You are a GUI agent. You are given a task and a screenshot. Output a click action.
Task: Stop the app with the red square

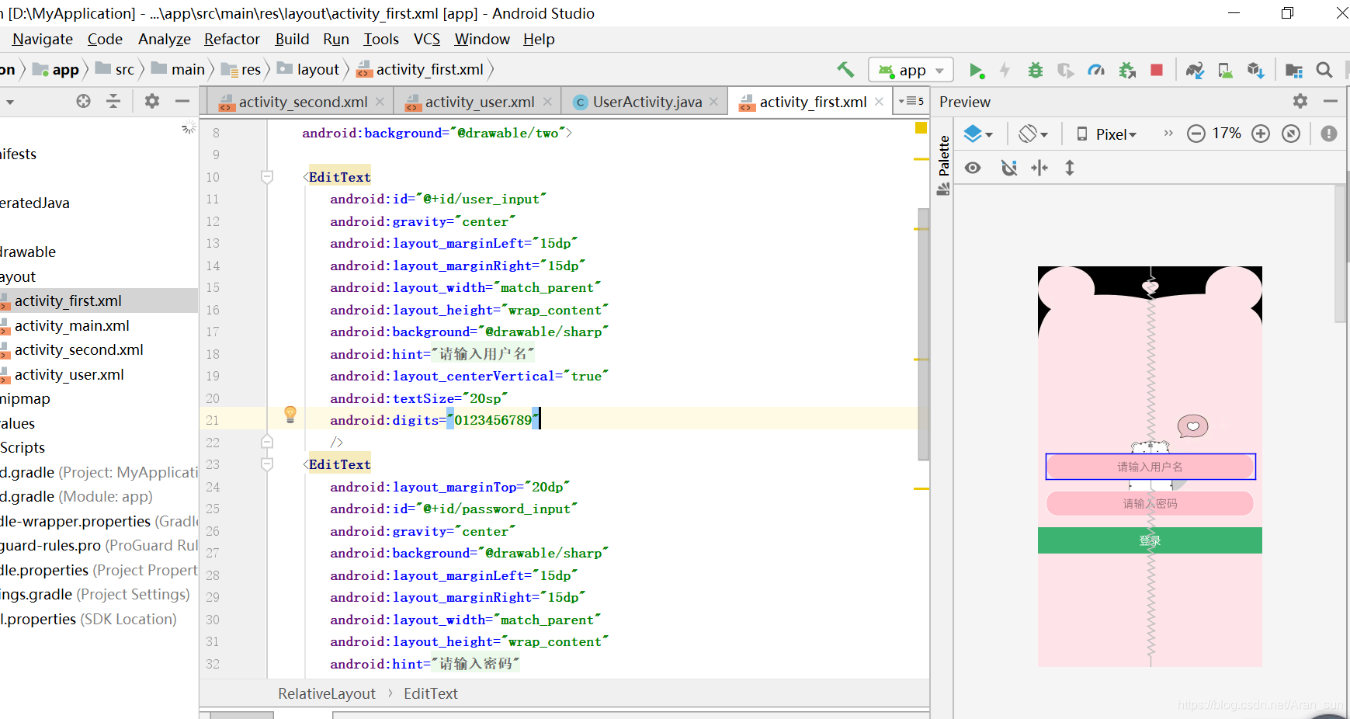[x=1157, y=70]
